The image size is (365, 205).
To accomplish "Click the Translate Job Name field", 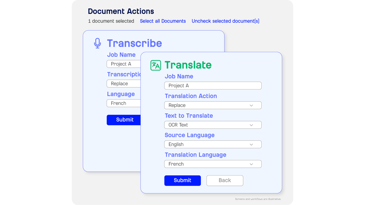I will coord(213,86).
